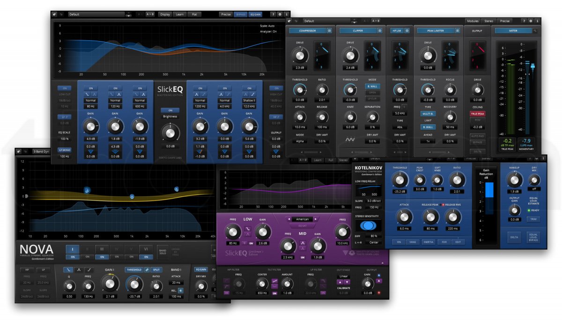Open Modules in the Limiter toolbar
Screen dimensions: 562x322
click(x=473, y=21)
